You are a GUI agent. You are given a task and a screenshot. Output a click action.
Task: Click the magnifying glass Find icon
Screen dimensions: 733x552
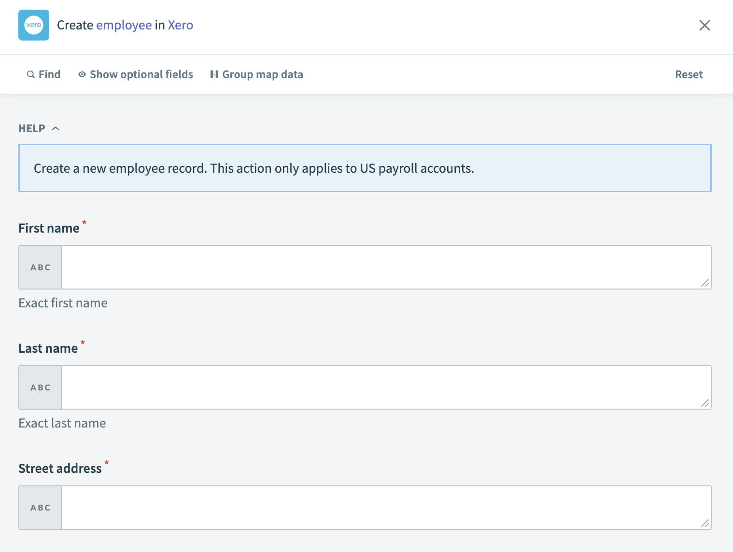30,74
